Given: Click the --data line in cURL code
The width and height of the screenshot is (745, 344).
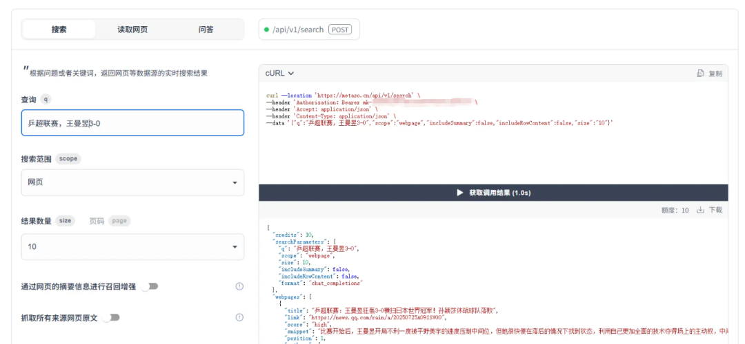Looking at the screenshot, I should coord(439,122).
